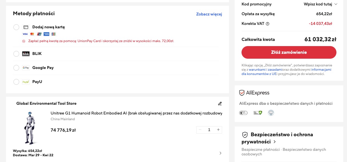Click the Unitree G1 robot product thumbnail
This screenshot has width=347, height=162.
click(29, 127)
